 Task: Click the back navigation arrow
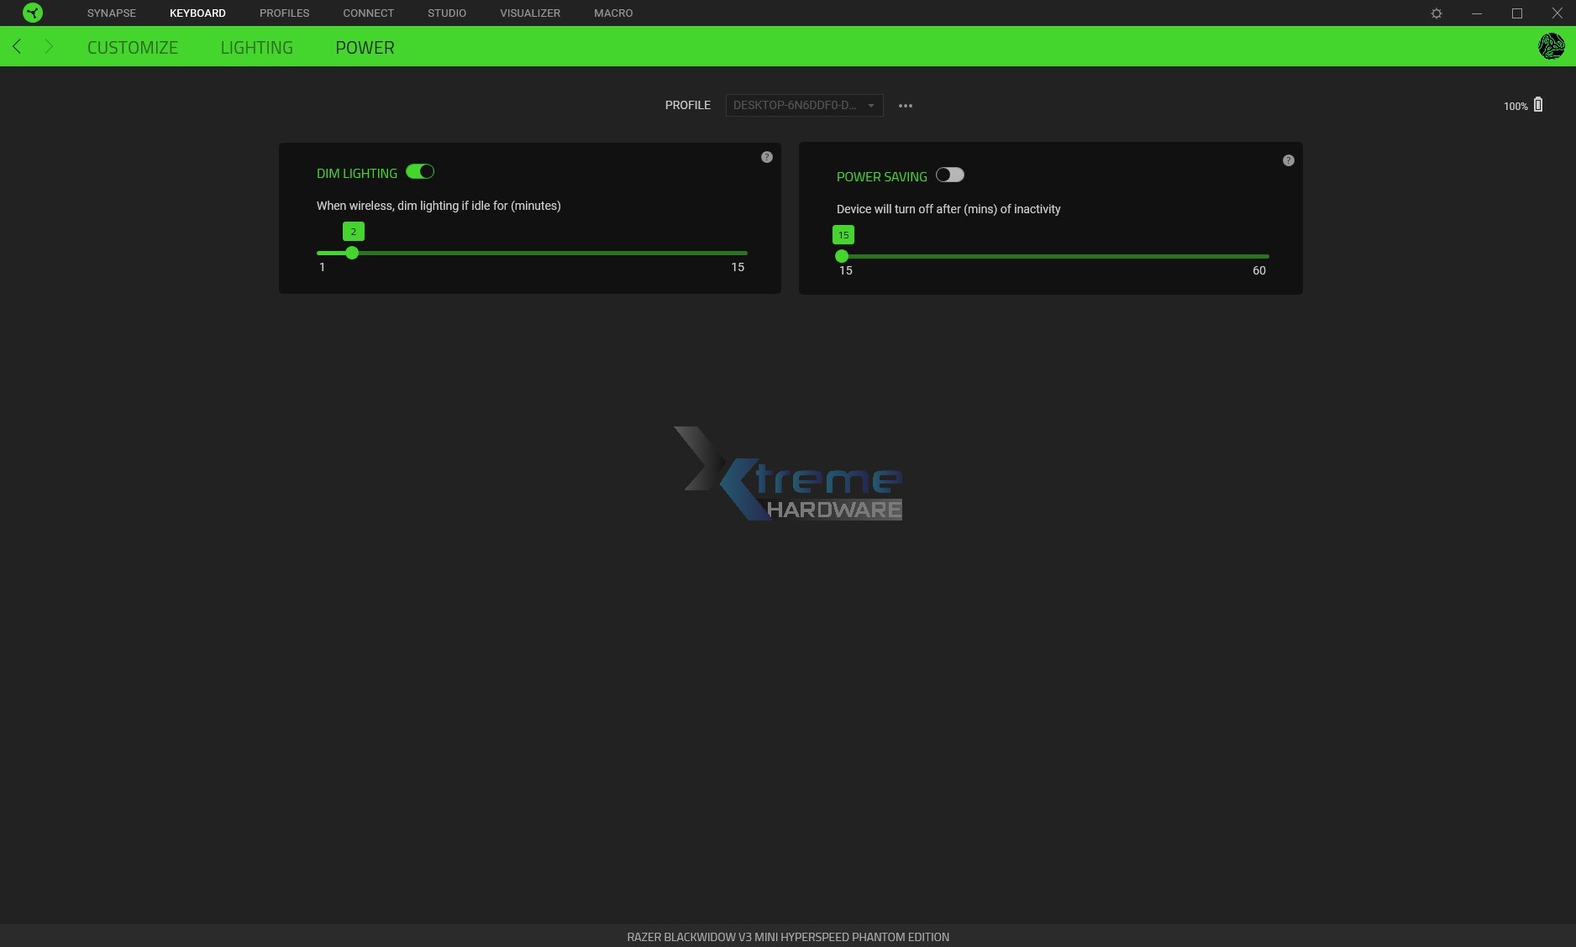[17, 47]
